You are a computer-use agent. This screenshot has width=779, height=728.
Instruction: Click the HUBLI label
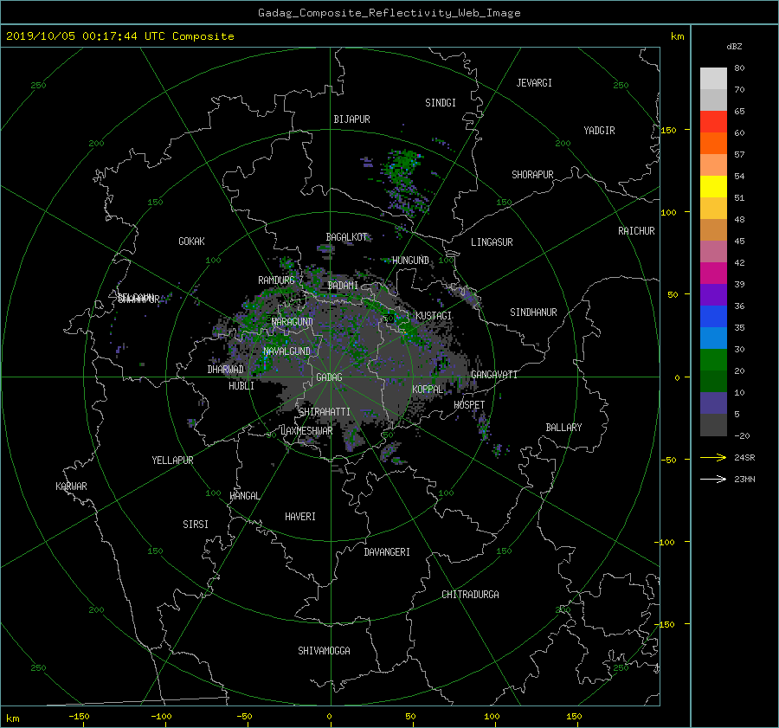coord(241,386)
